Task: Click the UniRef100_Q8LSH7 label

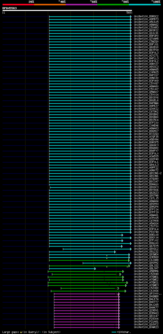Action: (x=146, y=268)
